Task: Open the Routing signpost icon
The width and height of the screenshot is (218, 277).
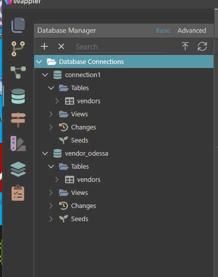Action: tap(18, 120)
